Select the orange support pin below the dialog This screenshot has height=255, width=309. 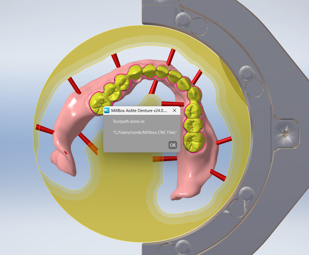click(159, 159)
